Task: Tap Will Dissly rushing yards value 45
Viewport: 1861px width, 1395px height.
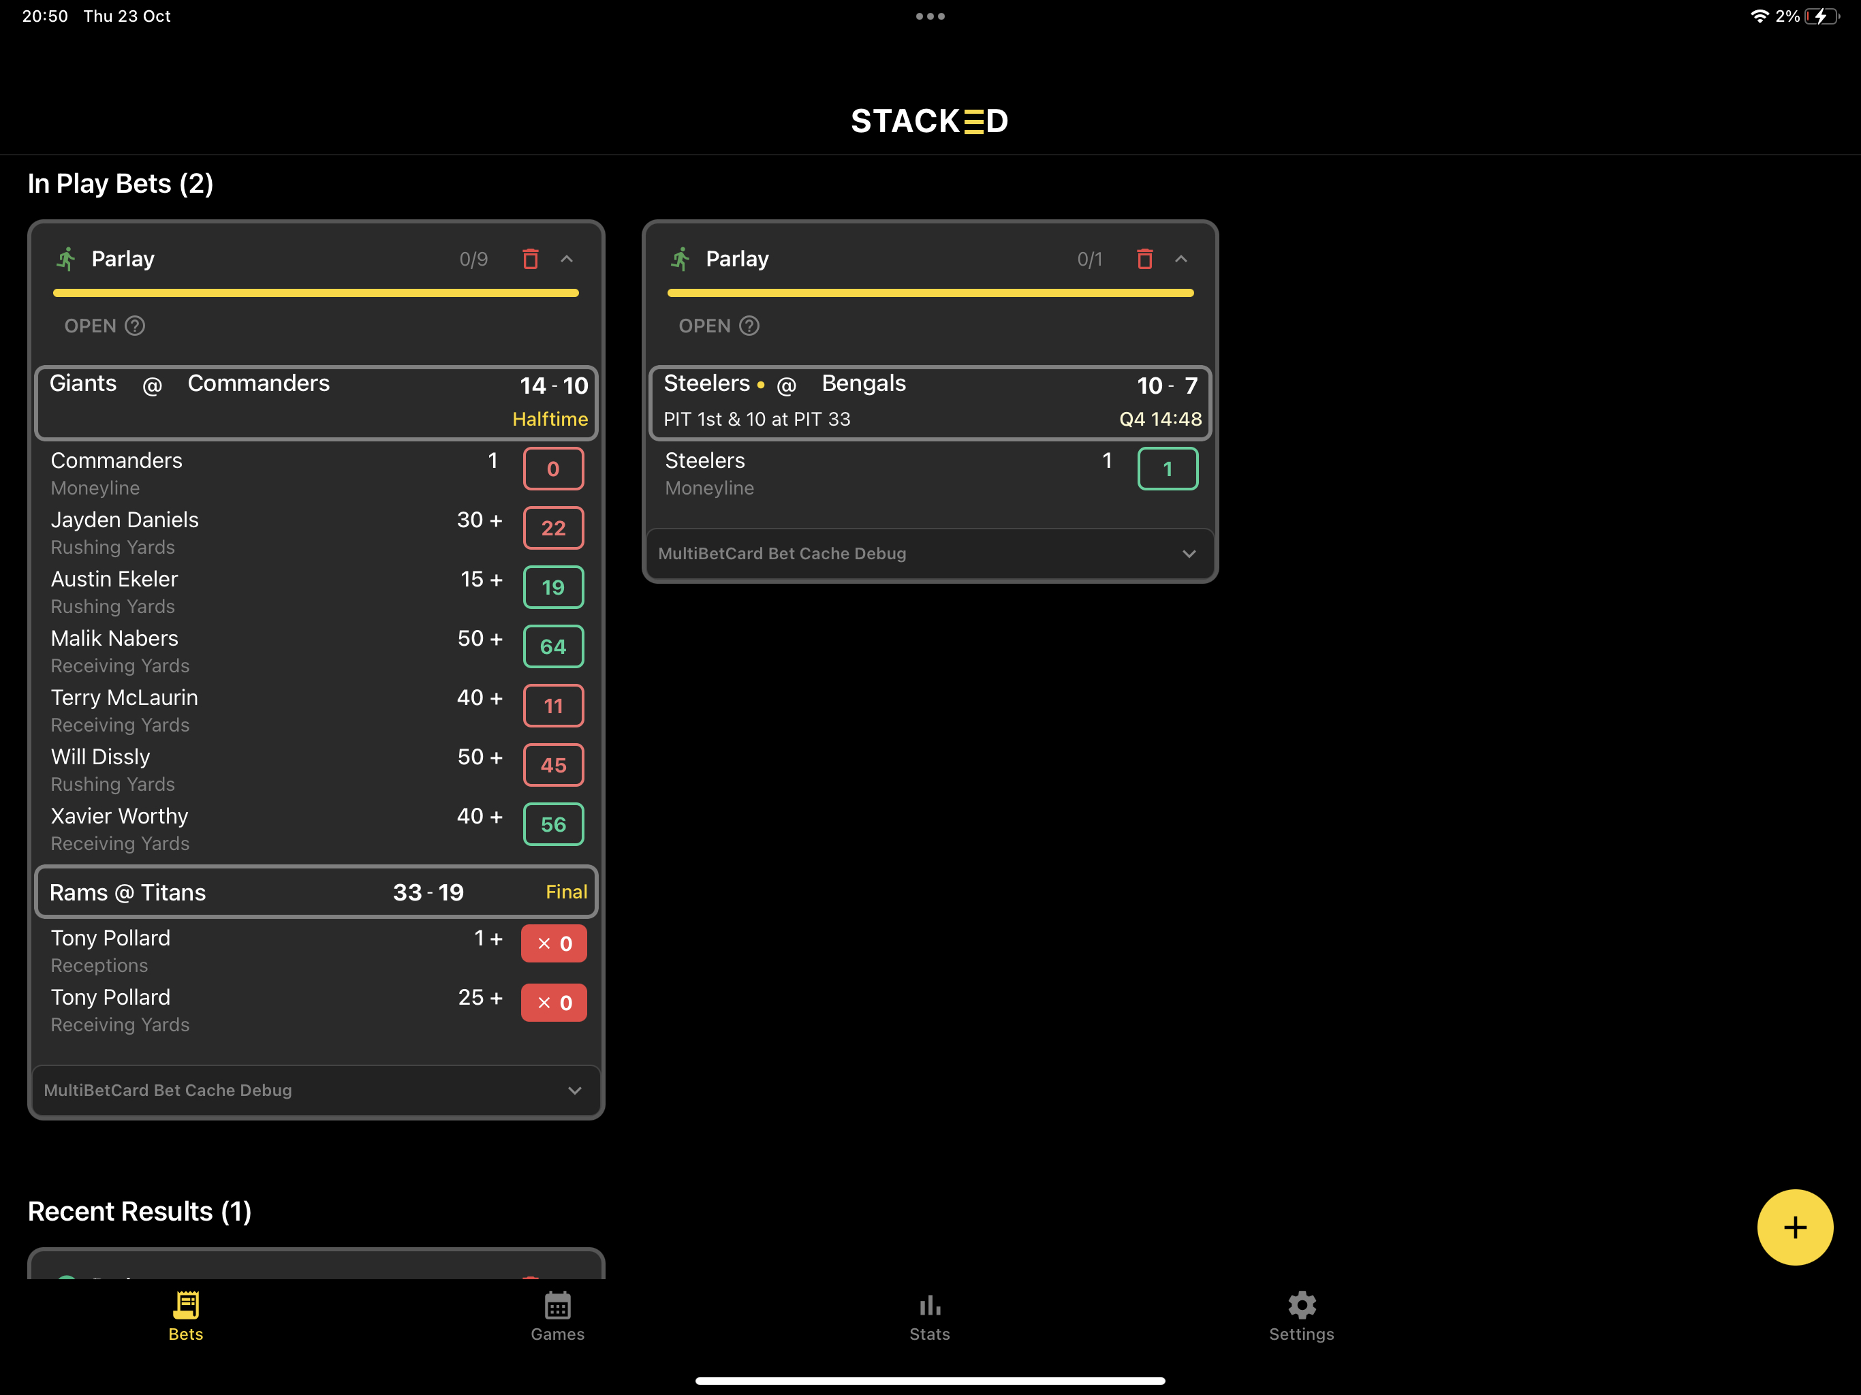Action: click(552, 765)
